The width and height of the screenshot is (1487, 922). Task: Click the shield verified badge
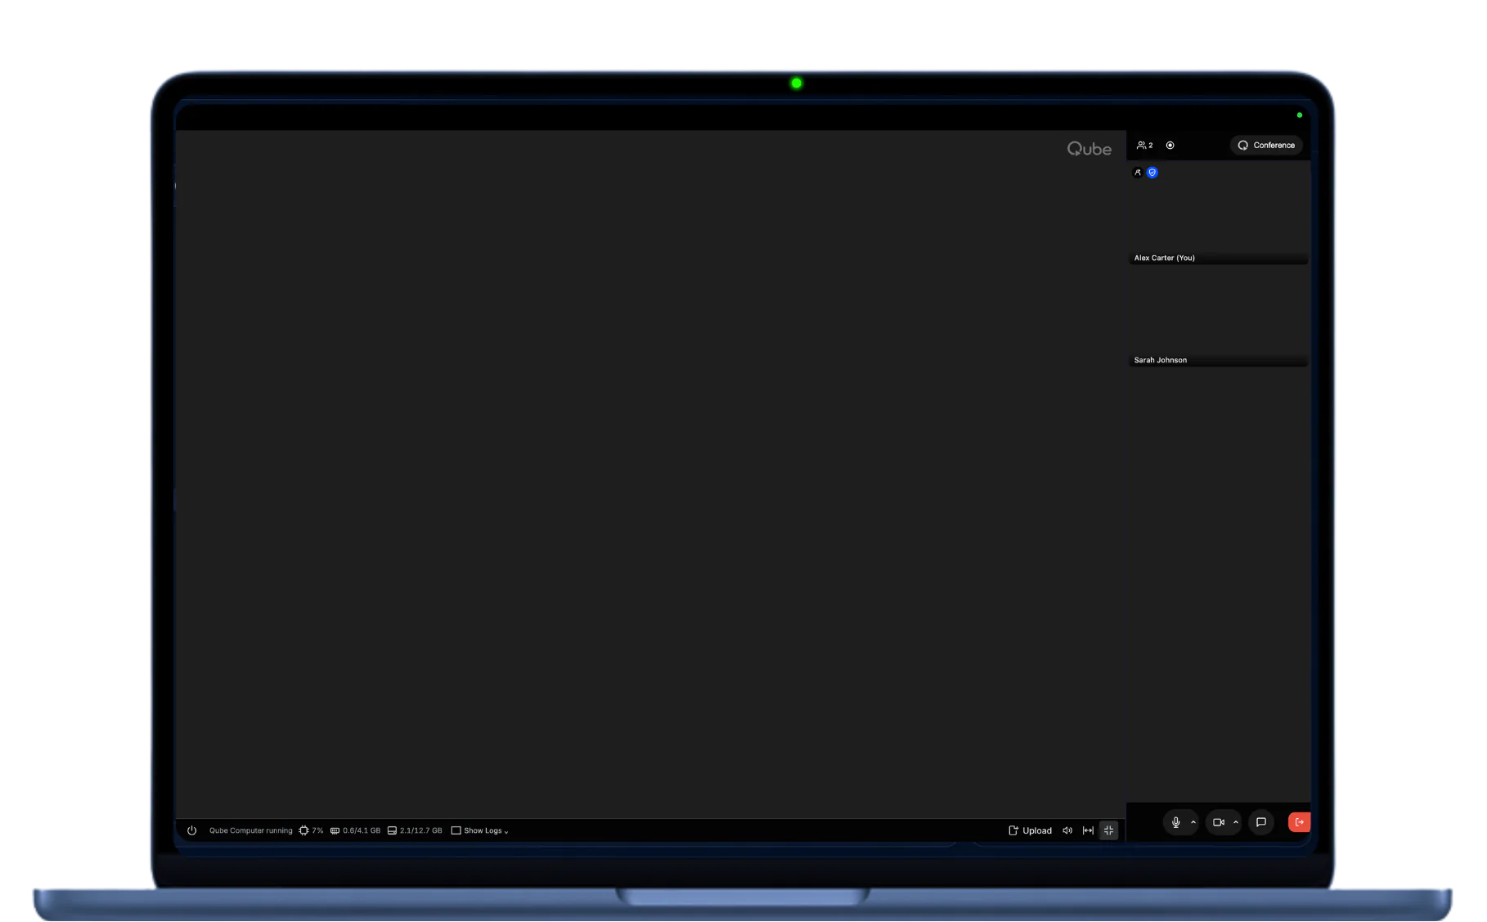(x=1152, y=173)
